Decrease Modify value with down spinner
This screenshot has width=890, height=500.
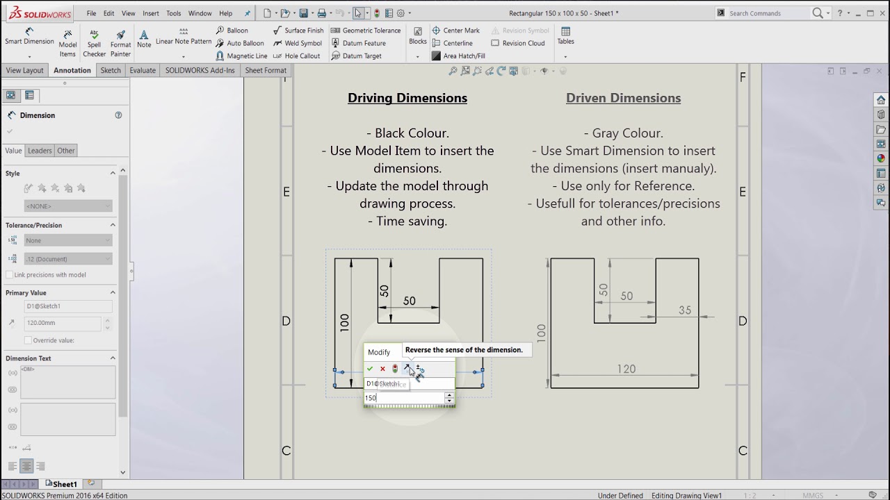[x=449, y=401]
